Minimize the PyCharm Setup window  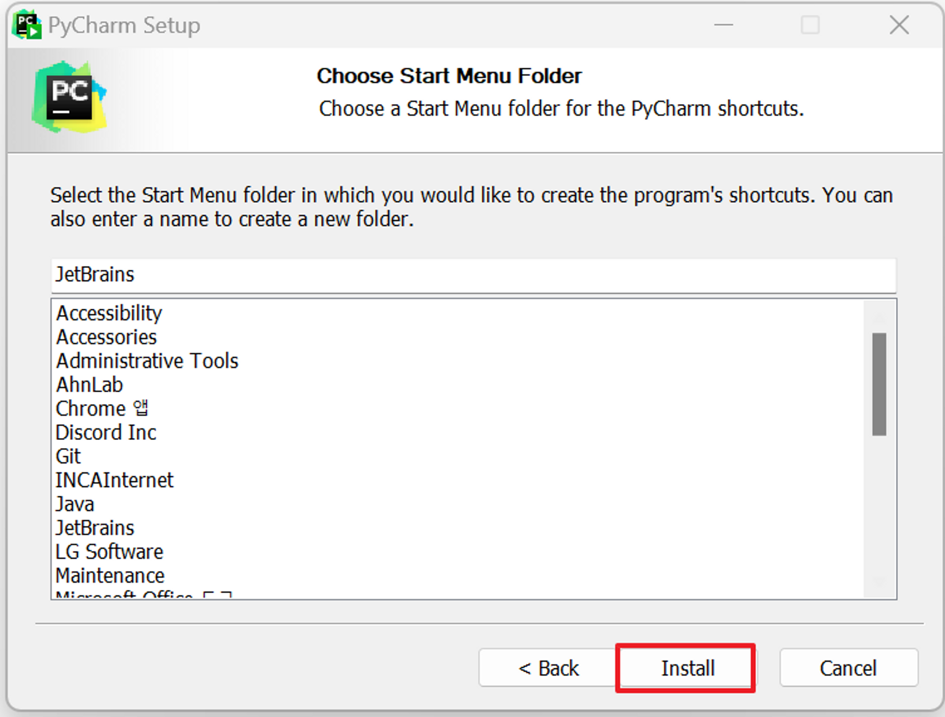click(723, 25)
